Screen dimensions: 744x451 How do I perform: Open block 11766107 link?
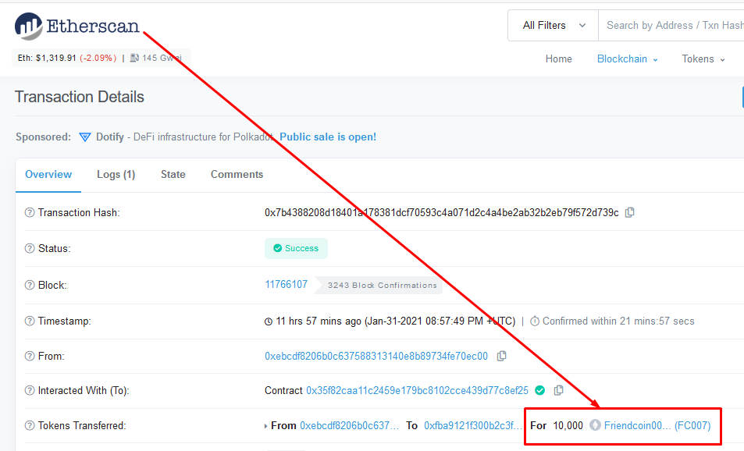tap(286, 285)
